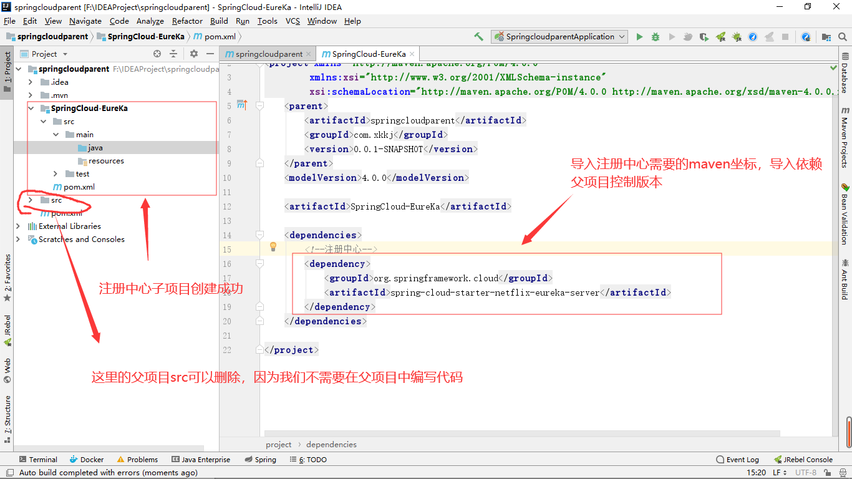Open the Ant Build tool window

(x=845, y=279)
